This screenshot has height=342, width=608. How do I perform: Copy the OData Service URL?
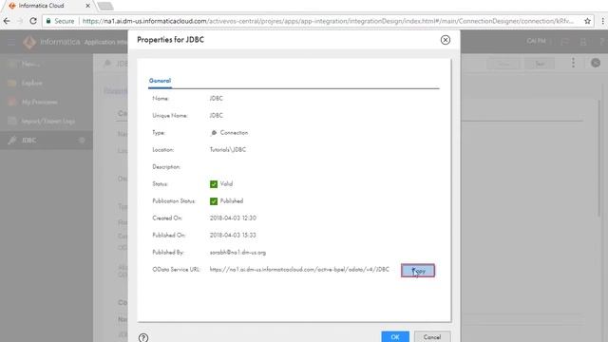coord(418,270)
